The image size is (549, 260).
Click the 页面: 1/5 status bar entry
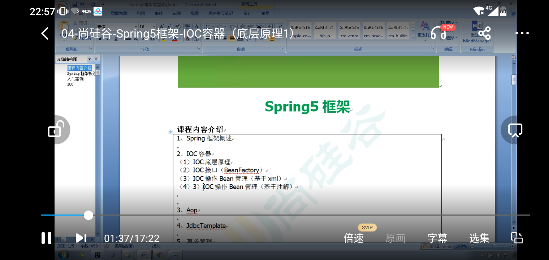click(66, 246)
